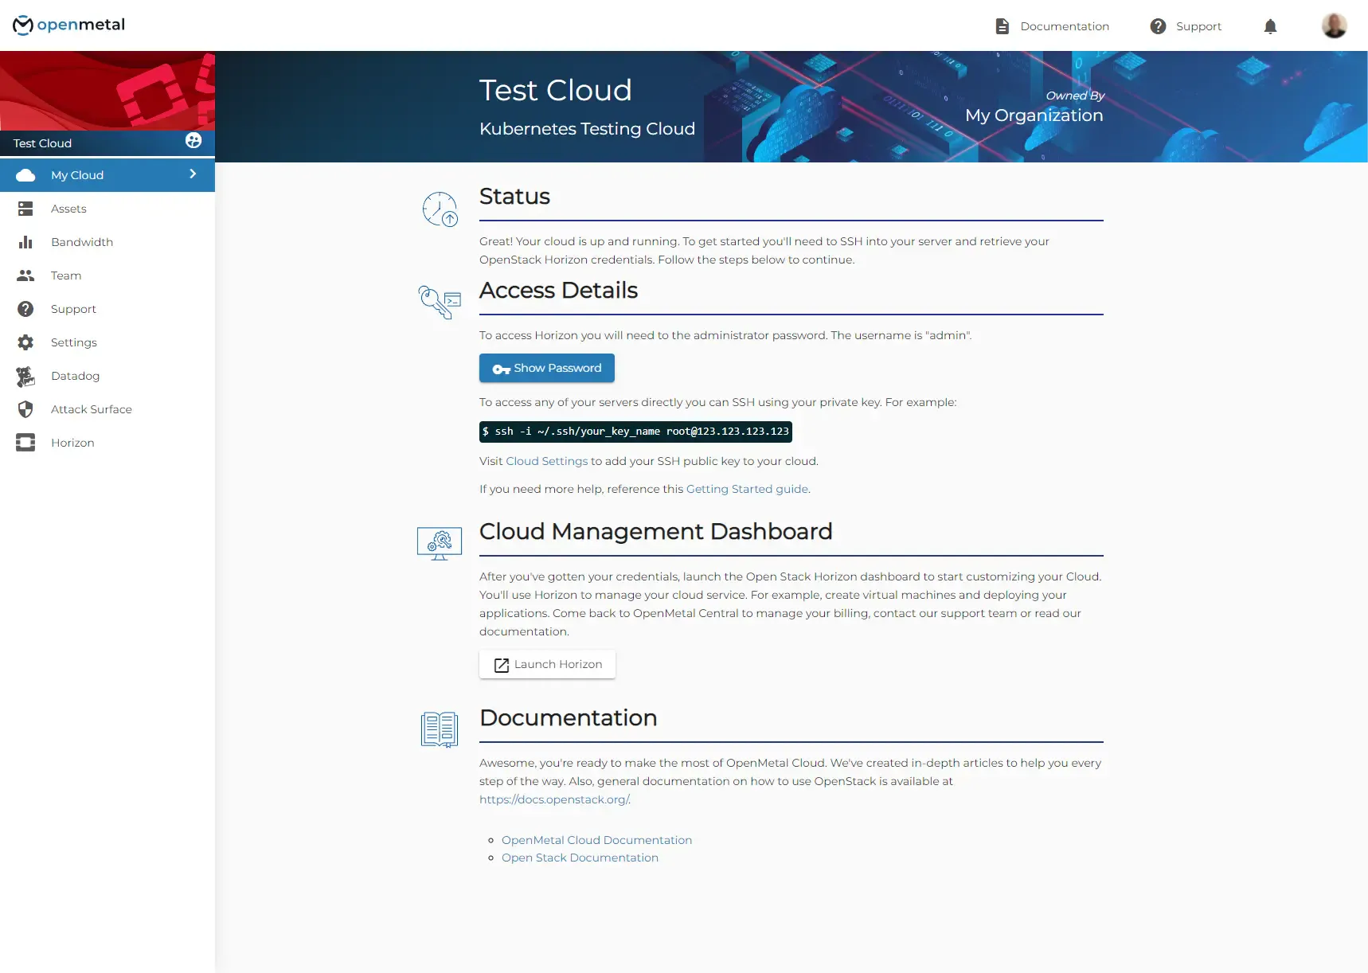Open Attack Surface in the sidebar
The image size is (1368, 973).
tap(107, 409)
